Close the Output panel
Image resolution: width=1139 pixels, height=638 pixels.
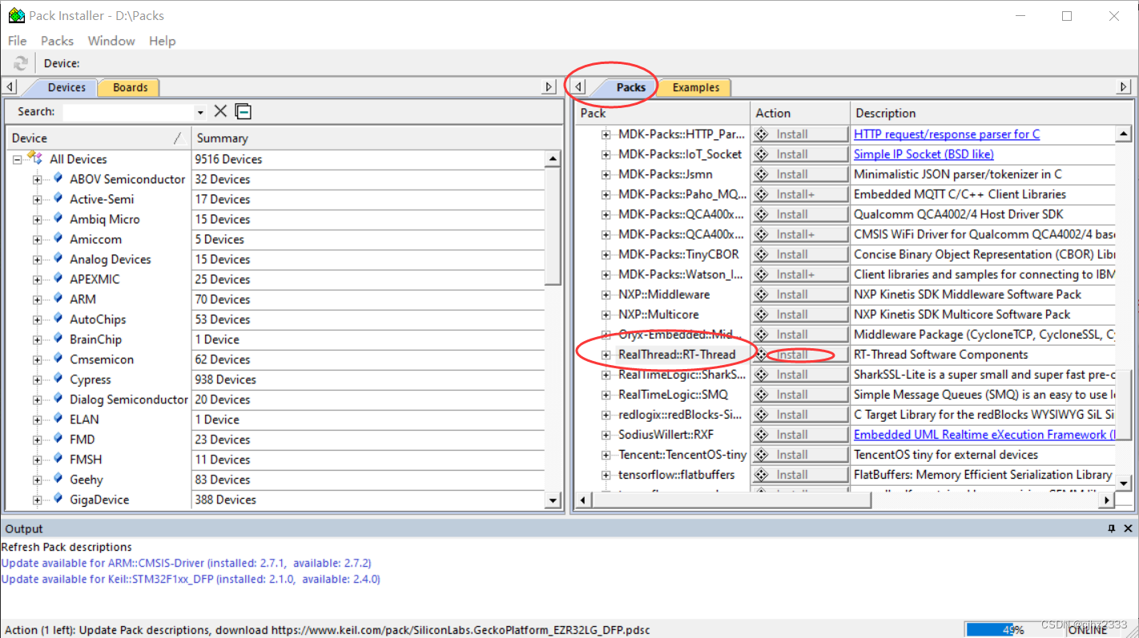1128,528
